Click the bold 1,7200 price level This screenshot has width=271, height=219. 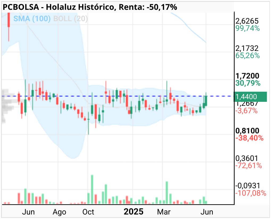coord(247,76)
